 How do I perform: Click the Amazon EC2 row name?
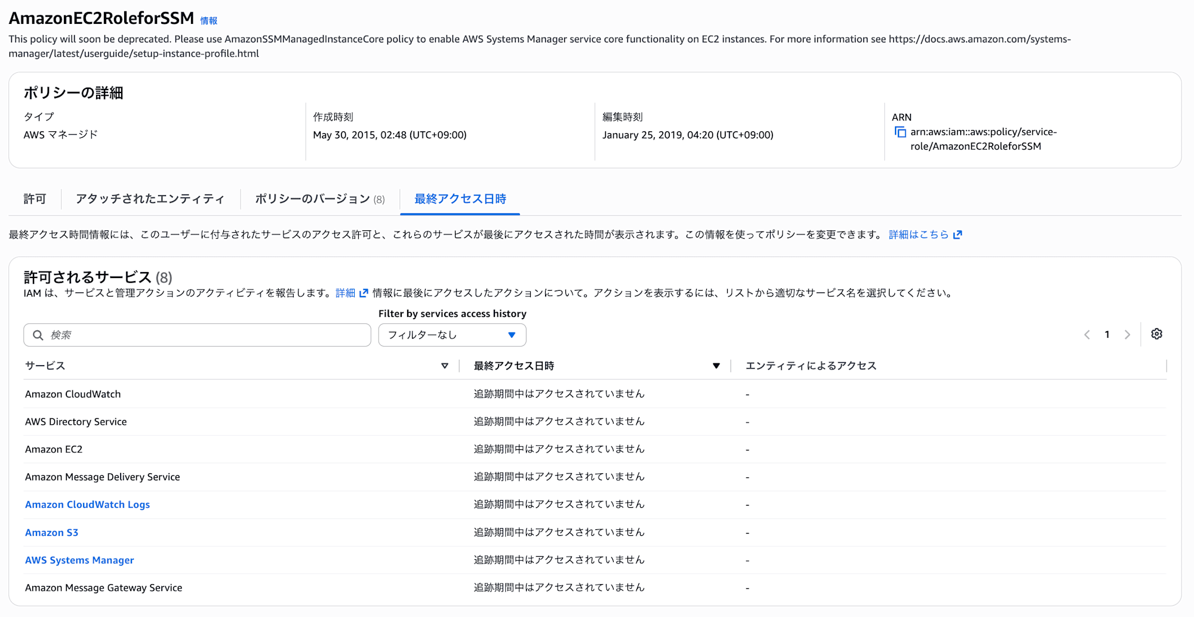click(x=54, y=449)
